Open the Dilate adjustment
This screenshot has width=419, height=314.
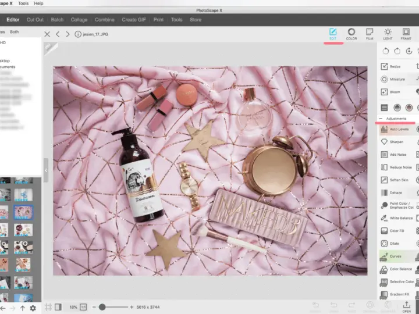390,244
